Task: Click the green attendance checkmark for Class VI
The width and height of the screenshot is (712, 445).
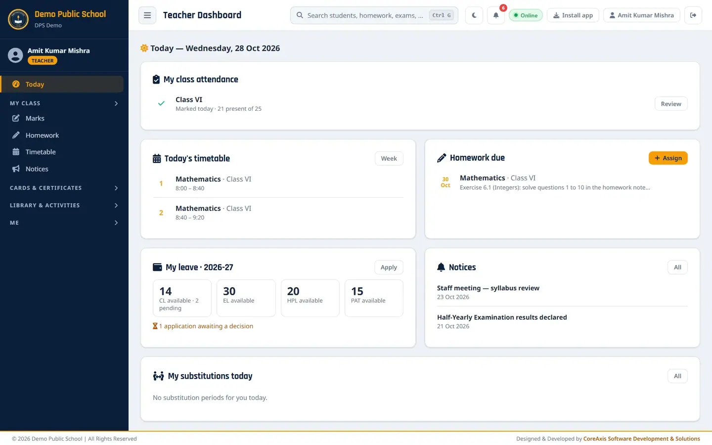Action: pyautogui.click(x=161, y=104)
